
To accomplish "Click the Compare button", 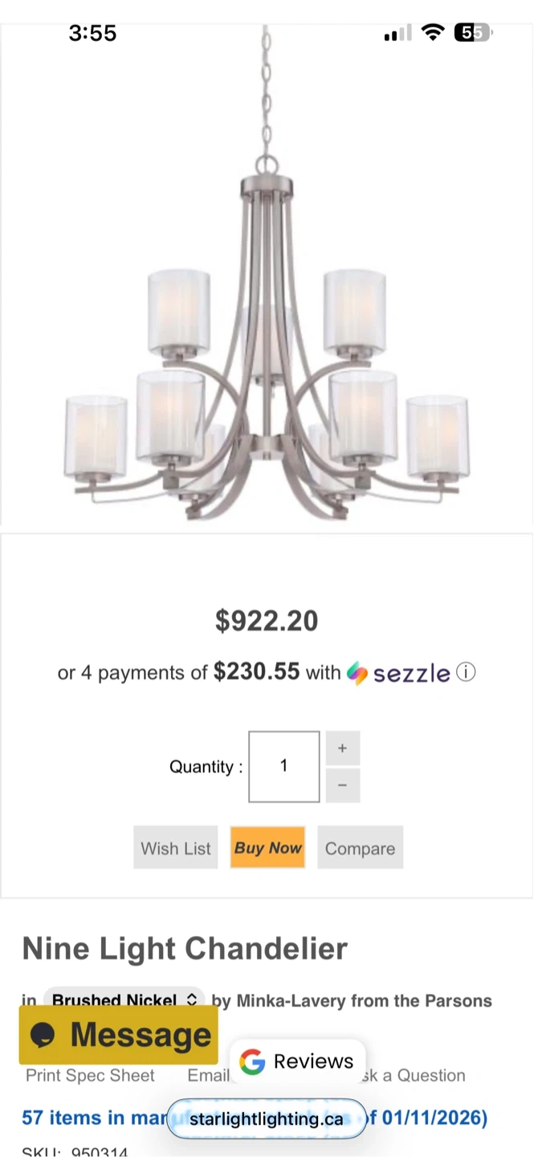I will (360, 848).
